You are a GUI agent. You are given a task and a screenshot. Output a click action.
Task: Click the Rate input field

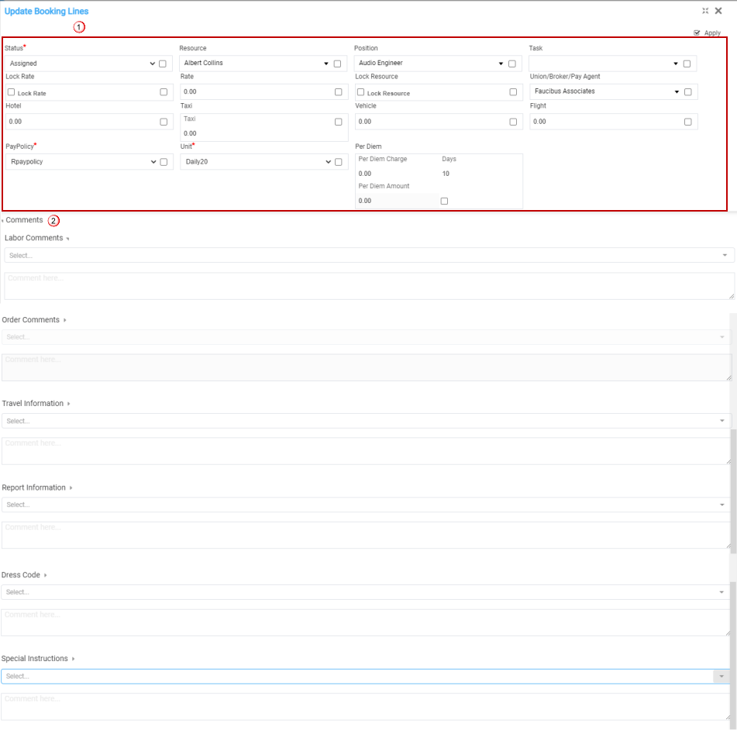coord(256,92)
